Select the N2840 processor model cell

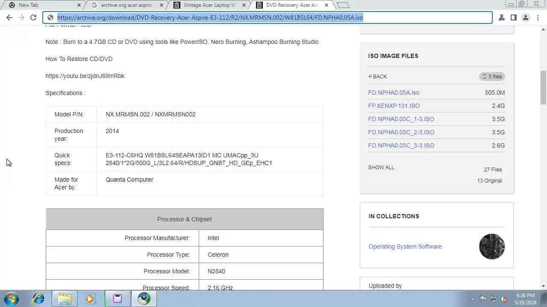(261, 271)
